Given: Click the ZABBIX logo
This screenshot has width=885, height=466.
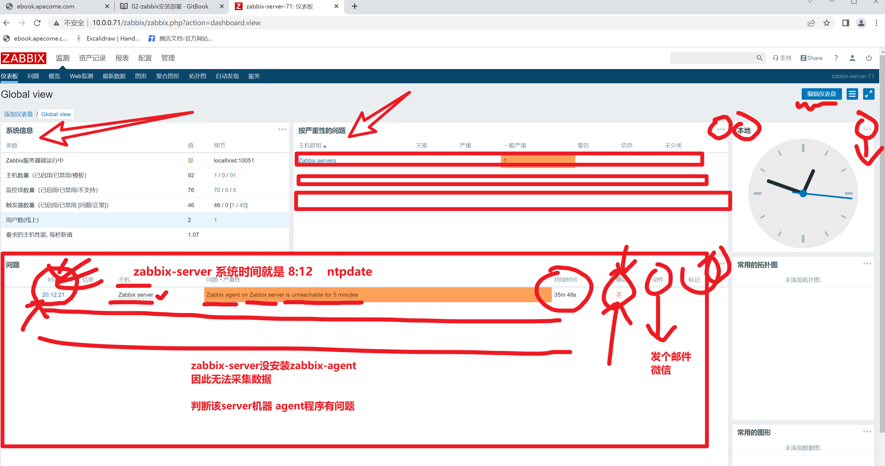Looking at the screenshot, I should [x=23, y=58].
